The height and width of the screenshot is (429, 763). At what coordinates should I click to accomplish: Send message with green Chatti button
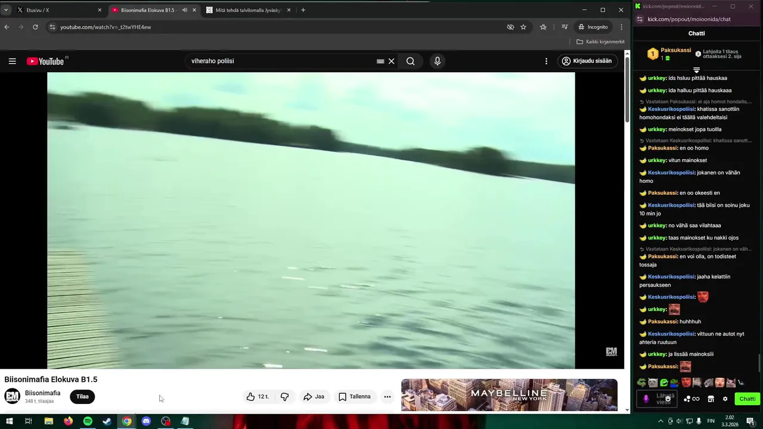tap(747, 399)
